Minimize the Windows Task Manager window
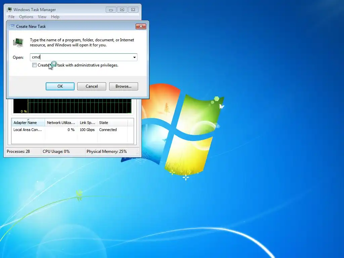 111,10
